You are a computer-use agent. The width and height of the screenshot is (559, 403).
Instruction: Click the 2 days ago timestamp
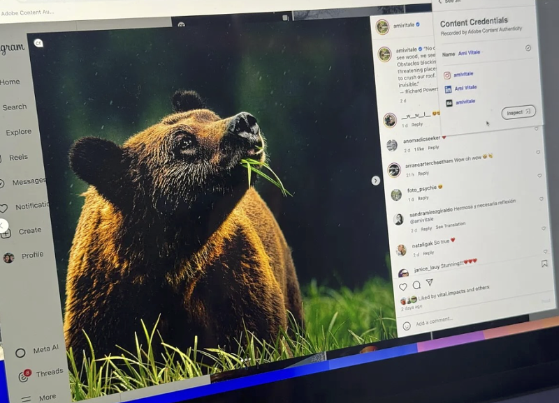(412, 307)
